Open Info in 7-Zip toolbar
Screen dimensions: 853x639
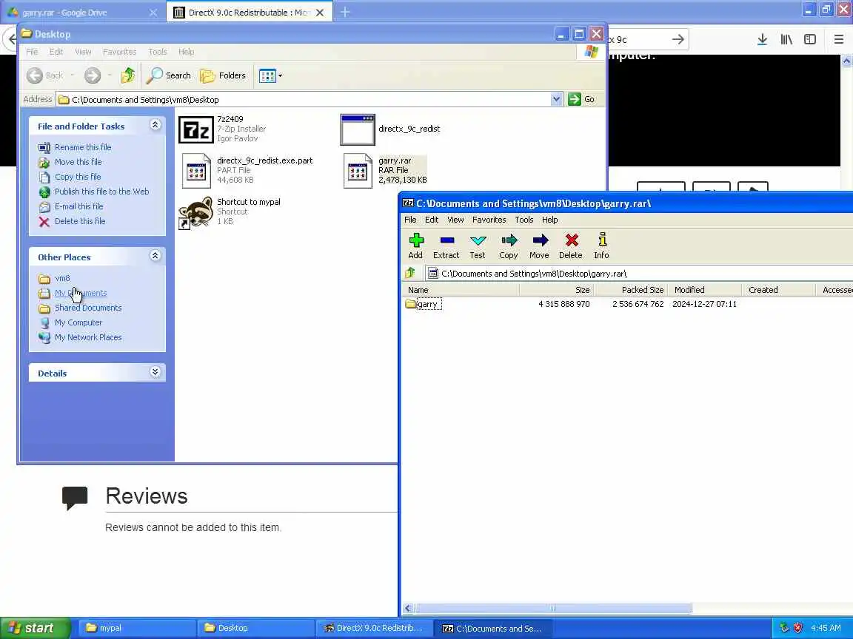(x=602, y=246)
